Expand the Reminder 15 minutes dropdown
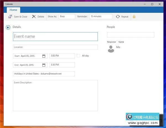This screenshot has width=166, height=128. coord(101,17)
